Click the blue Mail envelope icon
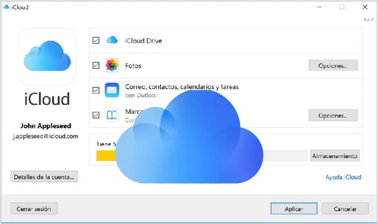378x224 pixels. tap(112, 90)
